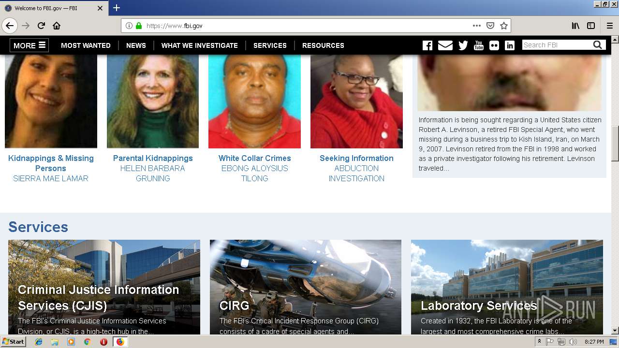The height and width of the screenshot is (348, 619).
Task: Open the FBI Flickr icon
Action: (494, 45)
